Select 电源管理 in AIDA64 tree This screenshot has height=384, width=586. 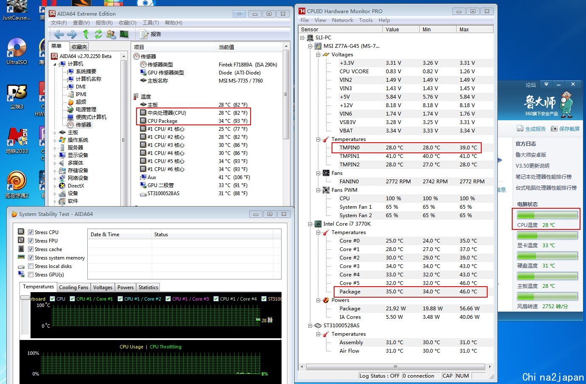click(x=82, y=109)
